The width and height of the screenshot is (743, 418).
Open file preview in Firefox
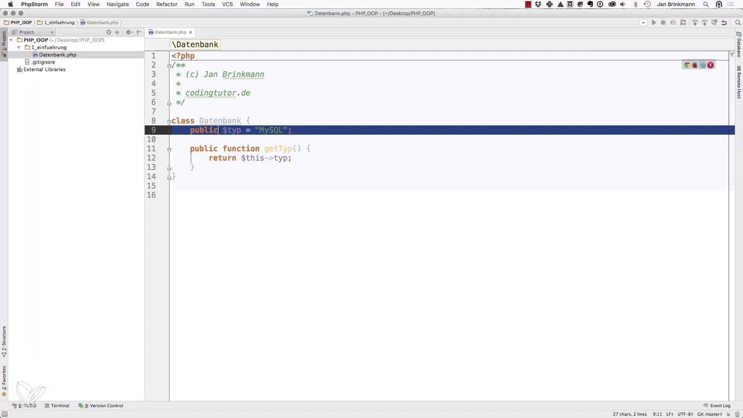pos(695,65)
